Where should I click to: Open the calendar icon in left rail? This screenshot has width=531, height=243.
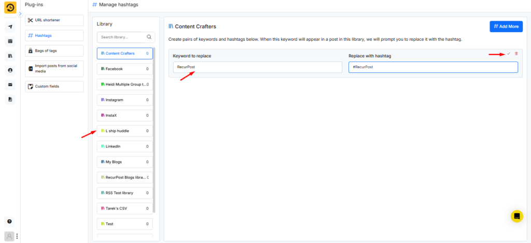click(x=10, y=41)
